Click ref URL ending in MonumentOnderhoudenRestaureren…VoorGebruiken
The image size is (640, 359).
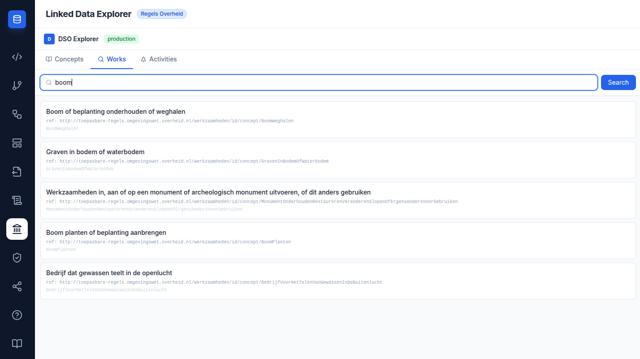click(x=252, y=202)
